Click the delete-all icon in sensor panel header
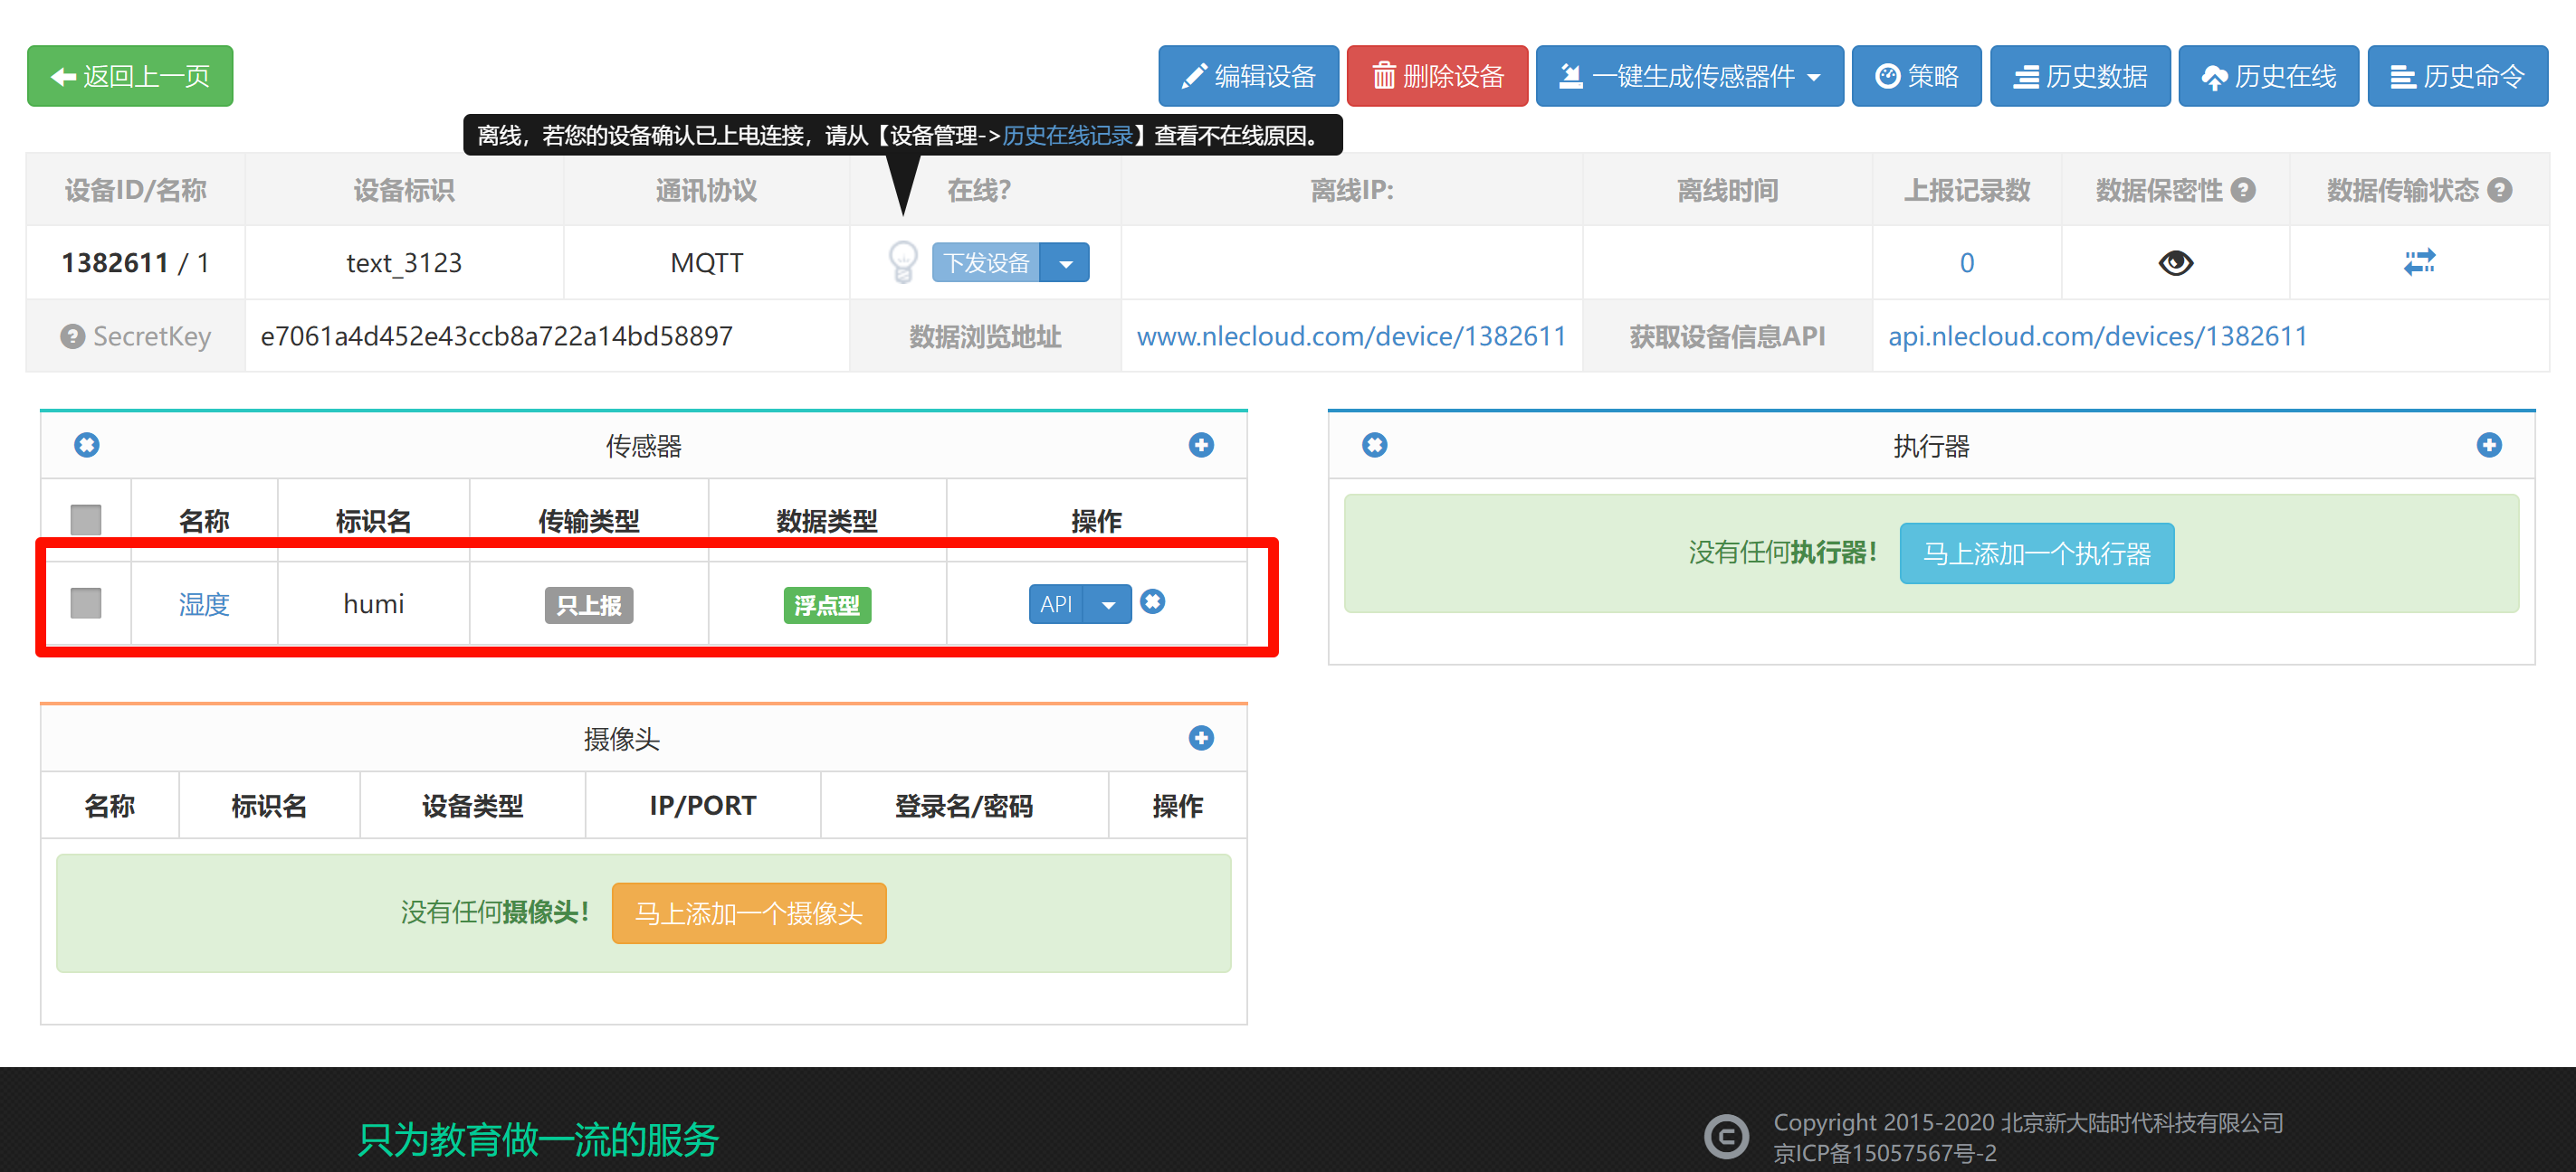The width and height of the screenshot is (2576, 1172). (x=87, y=445)
